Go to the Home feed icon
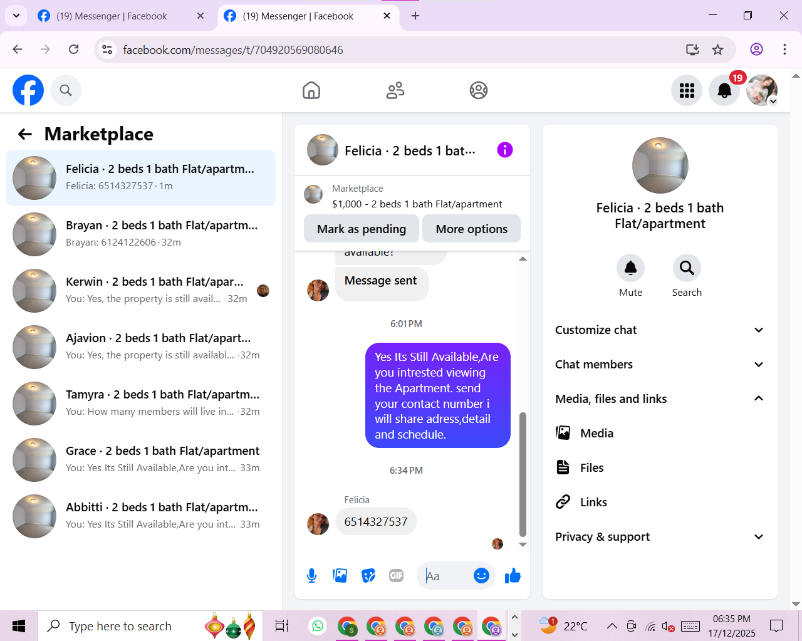802x641 pixels. pos(311,90)
